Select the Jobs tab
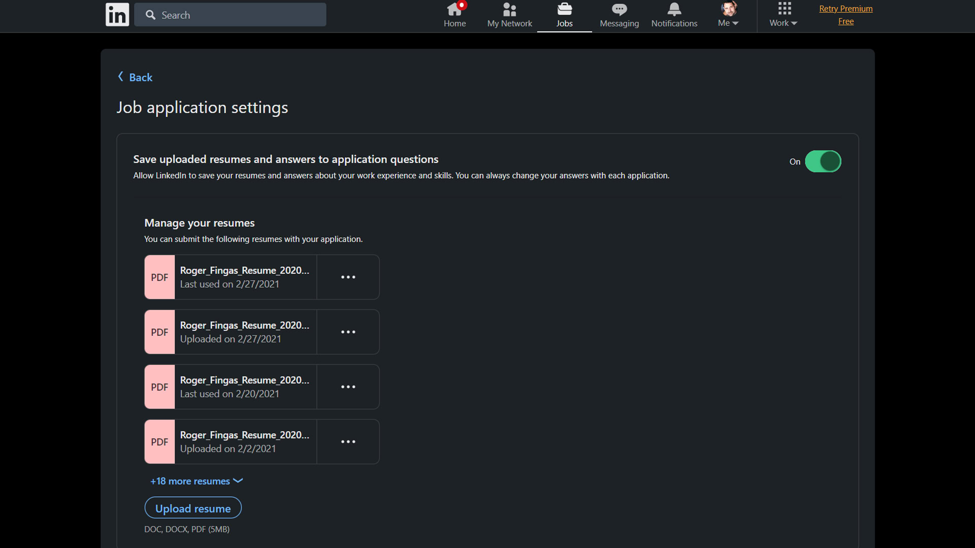 (x=564, y=15)
